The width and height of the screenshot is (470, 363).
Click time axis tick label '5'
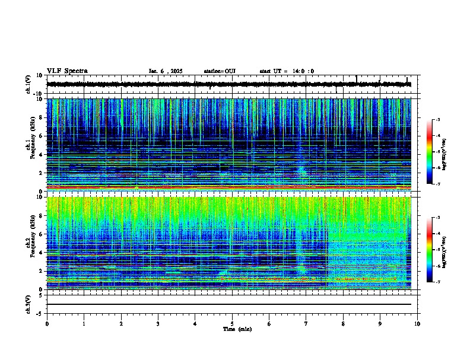[x=232, y=324]
